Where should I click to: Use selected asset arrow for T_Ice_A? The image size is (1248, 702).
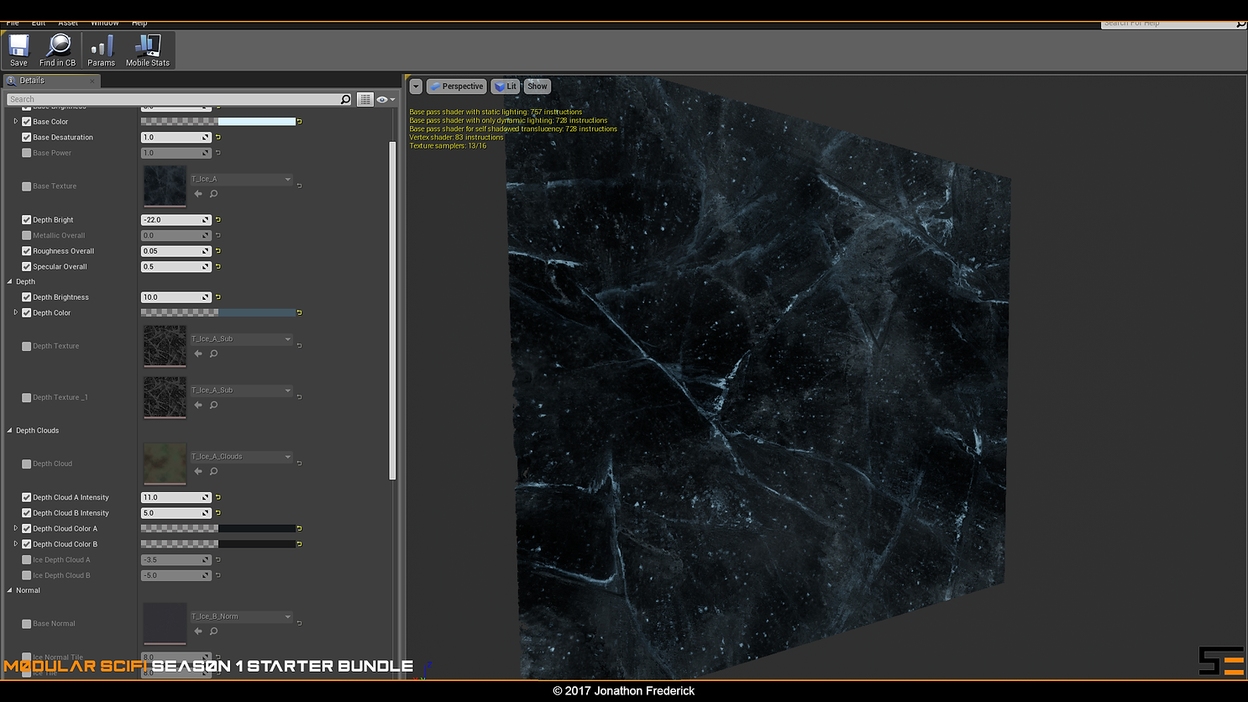[198, 194]
